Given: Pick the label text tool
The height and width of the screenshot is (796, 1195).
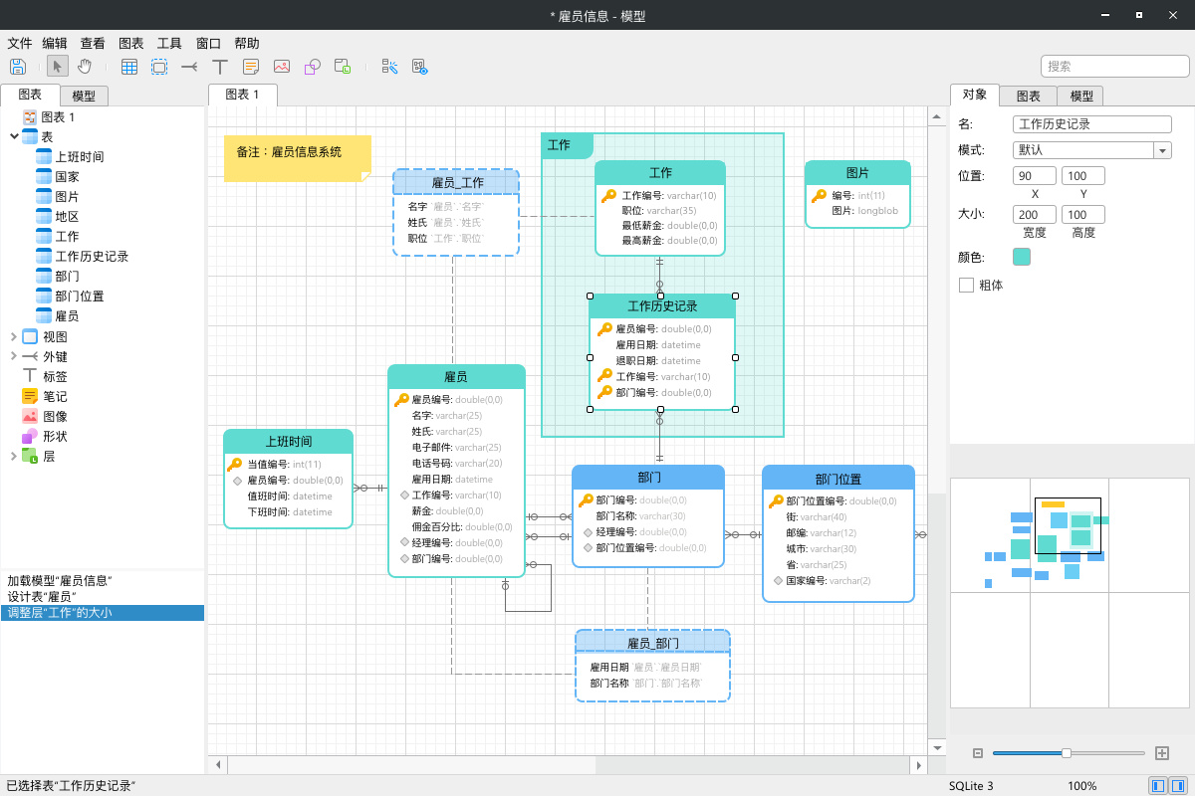Looking at the screenshot, I should tap(220, 67).
